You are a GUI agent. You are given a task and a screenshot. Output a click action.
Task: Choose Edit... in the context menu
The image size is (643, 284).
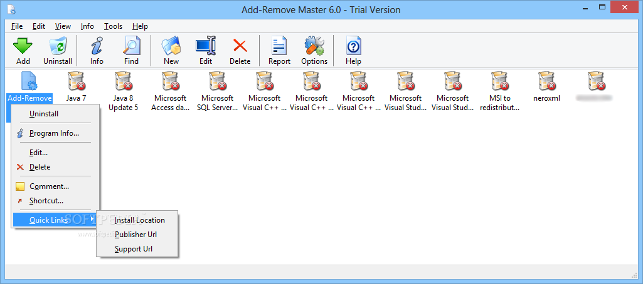coord(55,153)
